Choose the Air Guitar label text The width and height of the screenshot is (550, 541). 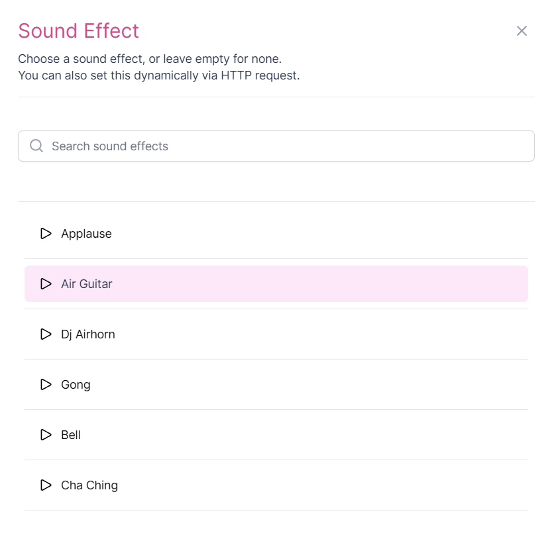[x=87, y=284]
